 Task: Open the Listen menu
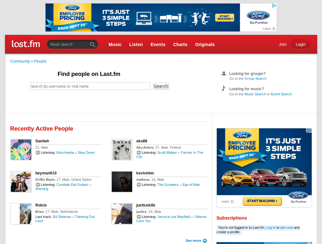pos(136,44)
